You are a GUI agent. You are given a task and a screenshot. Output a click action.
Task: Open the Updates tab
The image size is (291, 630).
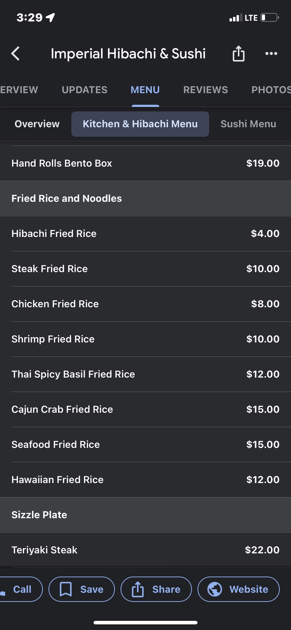coord(84,90)
